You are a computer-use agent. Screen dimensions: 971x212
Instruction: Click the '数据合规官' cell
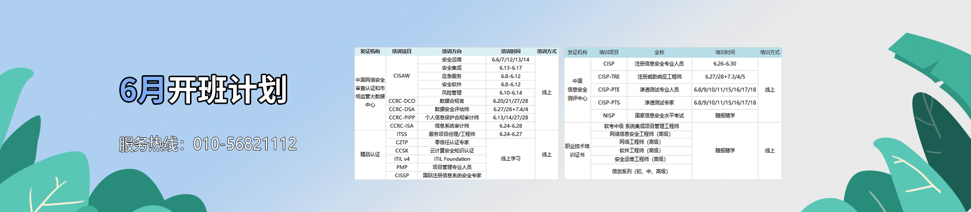tap(452, 101)
